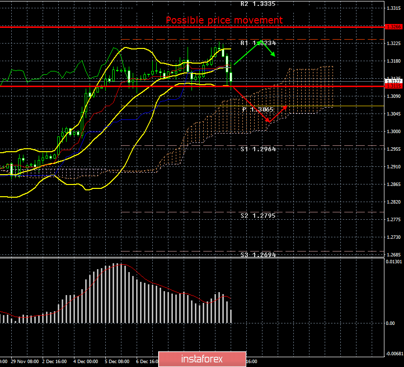Click the S3 1.2694 support label

[x=258, y=255]
